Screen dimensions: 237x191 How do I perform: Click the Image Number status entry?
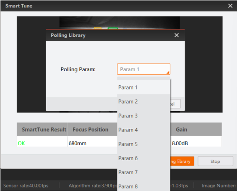pos(218,186)
